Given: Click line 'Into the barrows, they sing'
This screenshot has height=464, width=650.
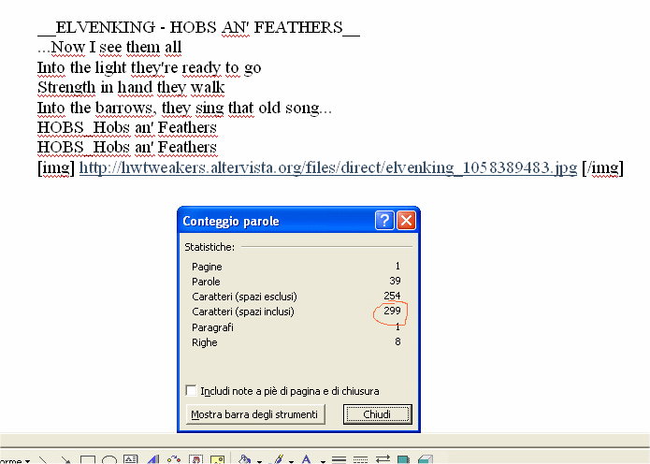Looking at the screenshot, I should coord(184,108).
